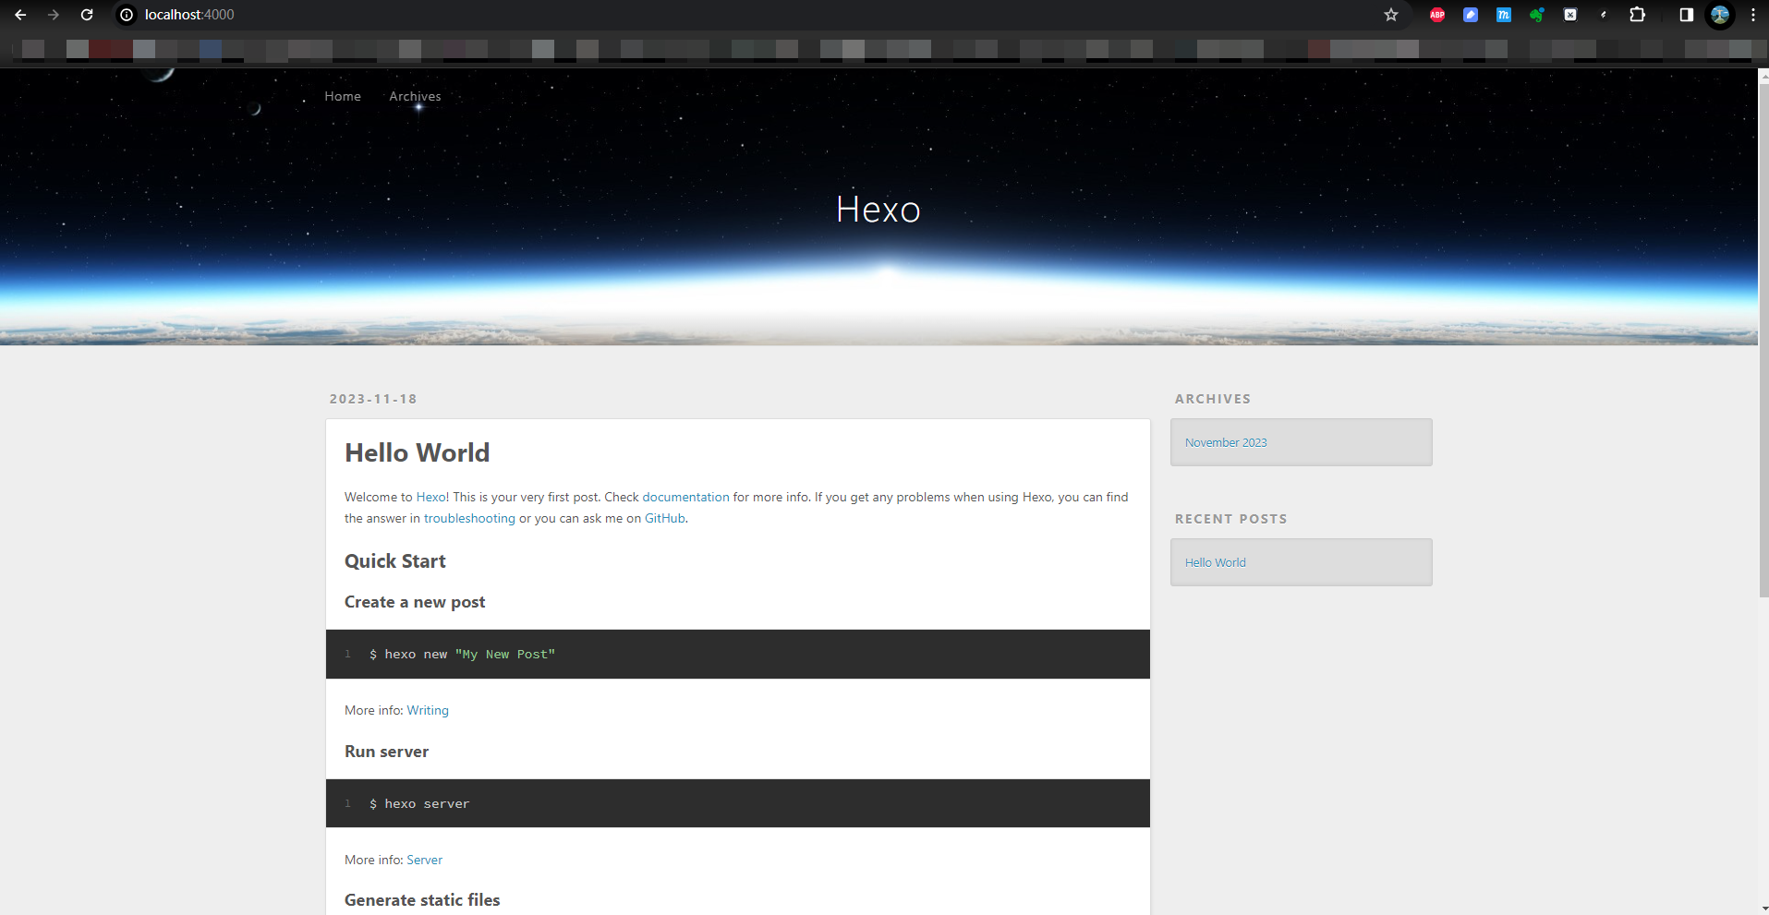The image size is (1769, 915).
Task: Open Hello World under Recent Posts
Action: point(1216,562)
